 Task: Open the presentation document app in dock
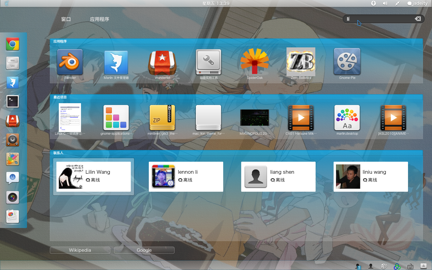[x=13, y=216]
